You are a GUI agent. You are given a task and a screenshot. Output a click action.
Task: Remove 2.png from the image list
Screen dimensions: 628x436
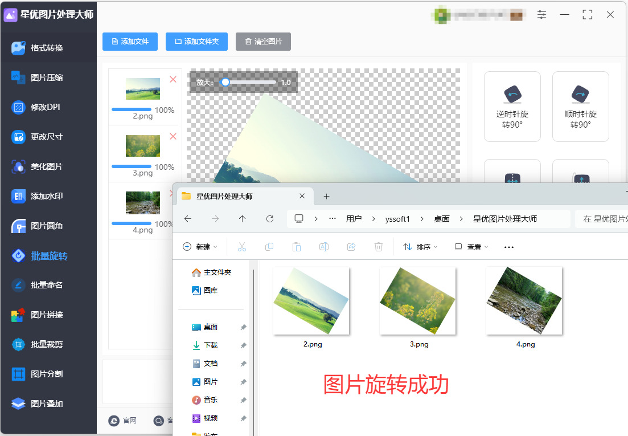point(173,79)
